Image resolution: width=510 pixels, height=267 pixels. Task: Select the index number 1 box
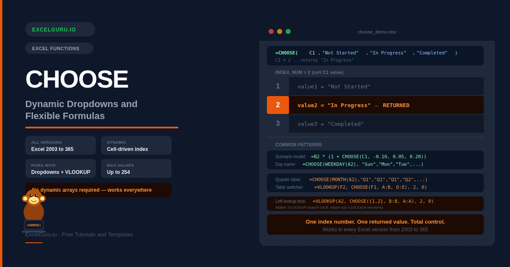tap(278, 86)
